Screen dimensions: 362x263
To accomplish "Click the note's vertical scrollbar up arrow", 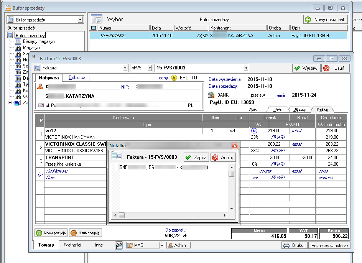I will 232,167.
